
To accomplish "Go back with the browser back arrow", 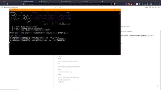I will coord(2,4).
